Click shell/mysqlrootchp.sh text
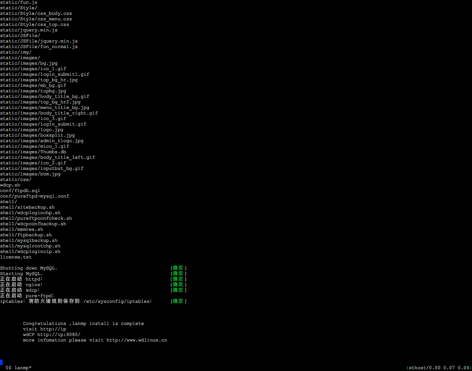 click(x=30, y=246)
